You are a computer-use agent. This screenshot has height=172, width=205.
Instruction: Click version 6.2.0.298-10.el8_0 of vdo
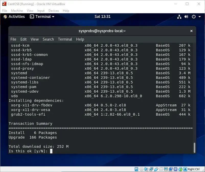[x=121, y=96]
